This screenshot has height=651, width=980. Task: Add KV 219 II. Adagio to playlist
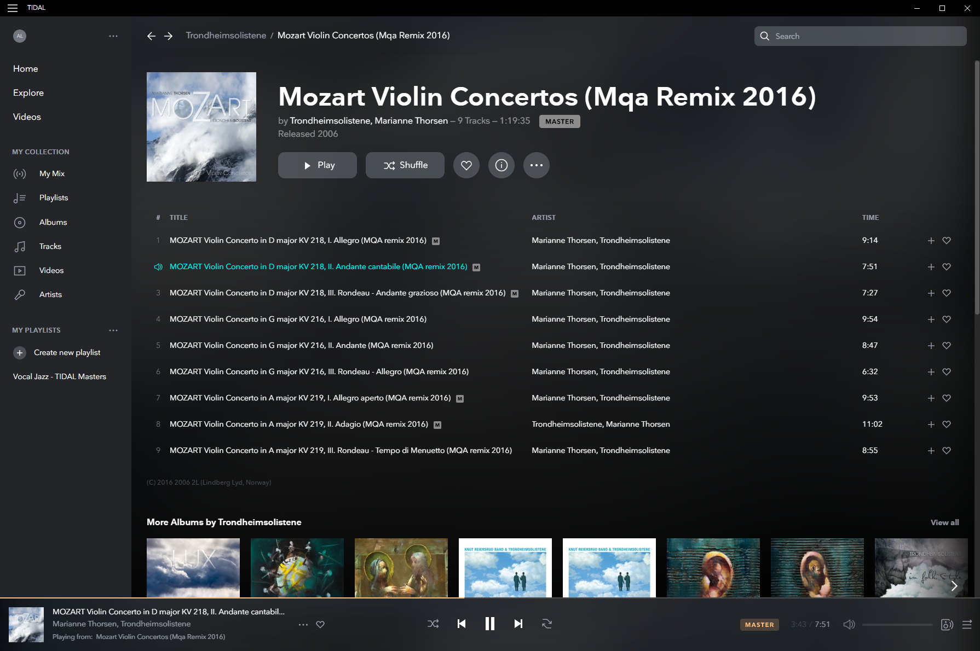pyautogui.click(x=931, y=425)
